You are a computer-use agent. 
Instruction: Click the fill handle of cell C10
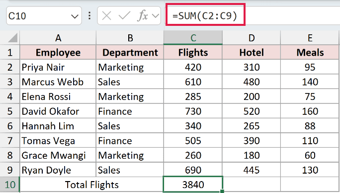(222, 192)
